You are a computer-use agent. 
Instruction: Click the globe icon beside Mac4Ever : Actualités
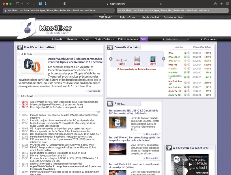pyautogui.click(x=20, y=47)
